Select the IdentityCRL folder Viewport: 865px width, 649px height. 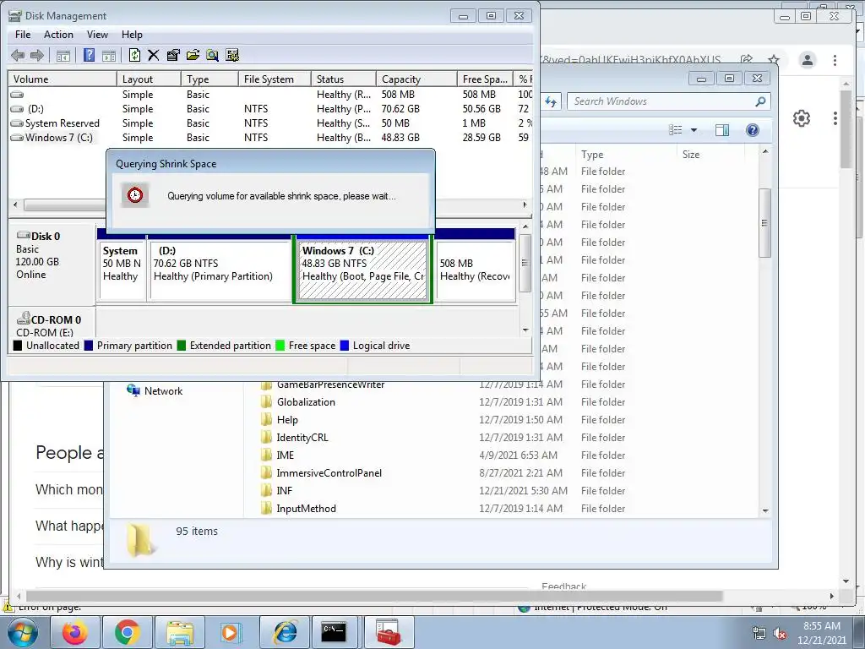[302, 438]
